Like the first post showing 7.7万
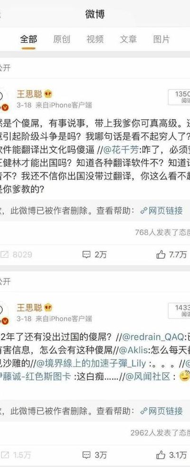The image size is (190, 467). pos(161,254)
